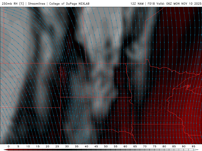This screenshot has height=151, width=202.
Task: Click the white right arrow end of the color bar
Action: coord(196,150)
